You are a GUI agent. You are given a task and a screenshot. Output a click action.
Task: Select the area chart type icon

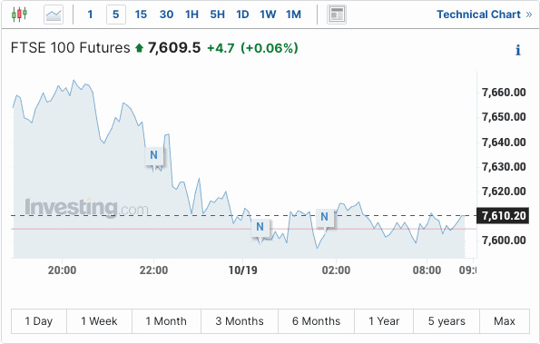pyautogui.click(x=54, y=15)
